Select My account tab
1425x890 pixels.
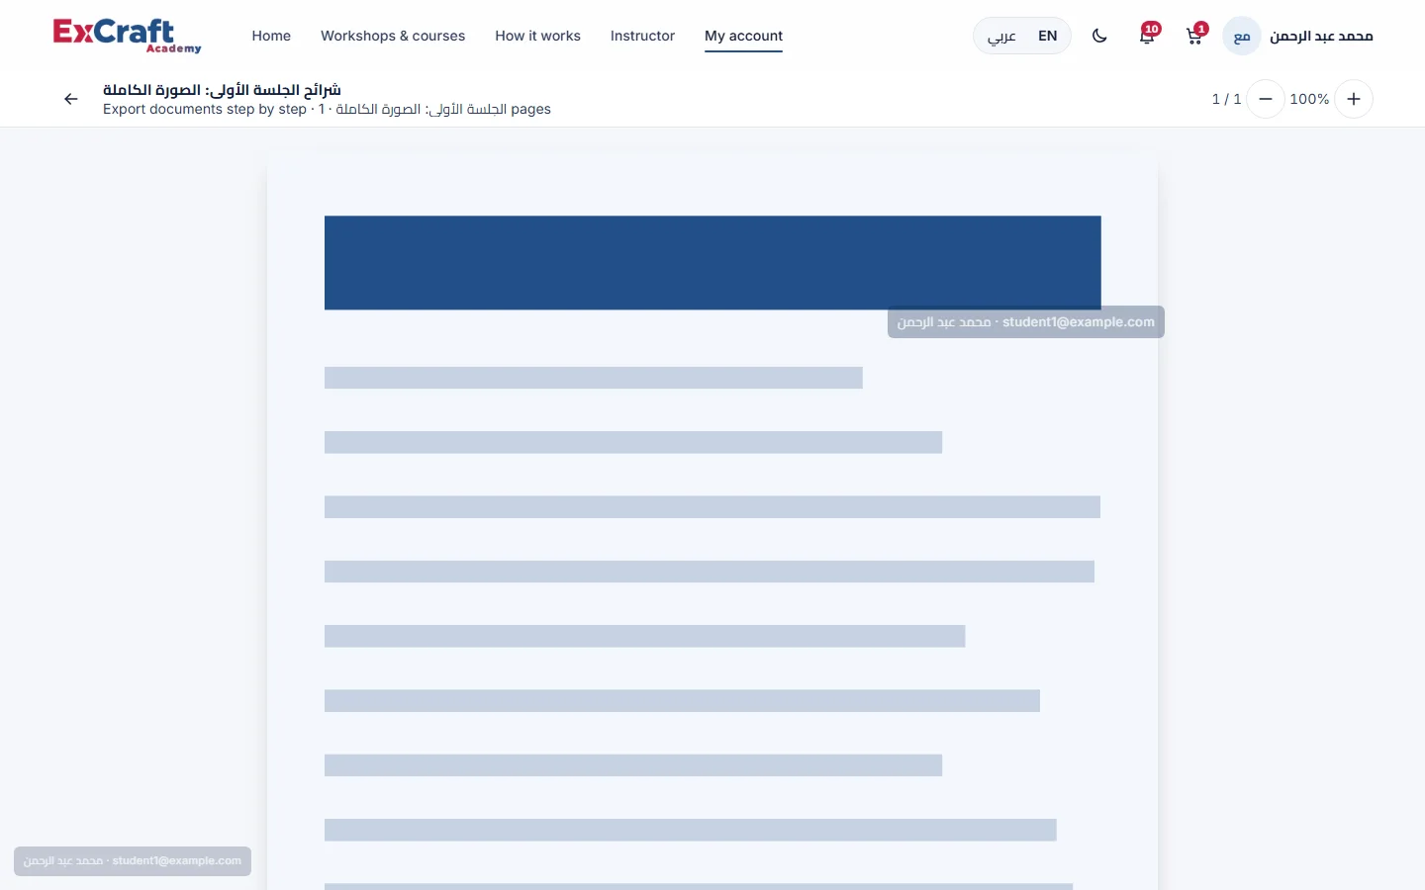point(743,36)
